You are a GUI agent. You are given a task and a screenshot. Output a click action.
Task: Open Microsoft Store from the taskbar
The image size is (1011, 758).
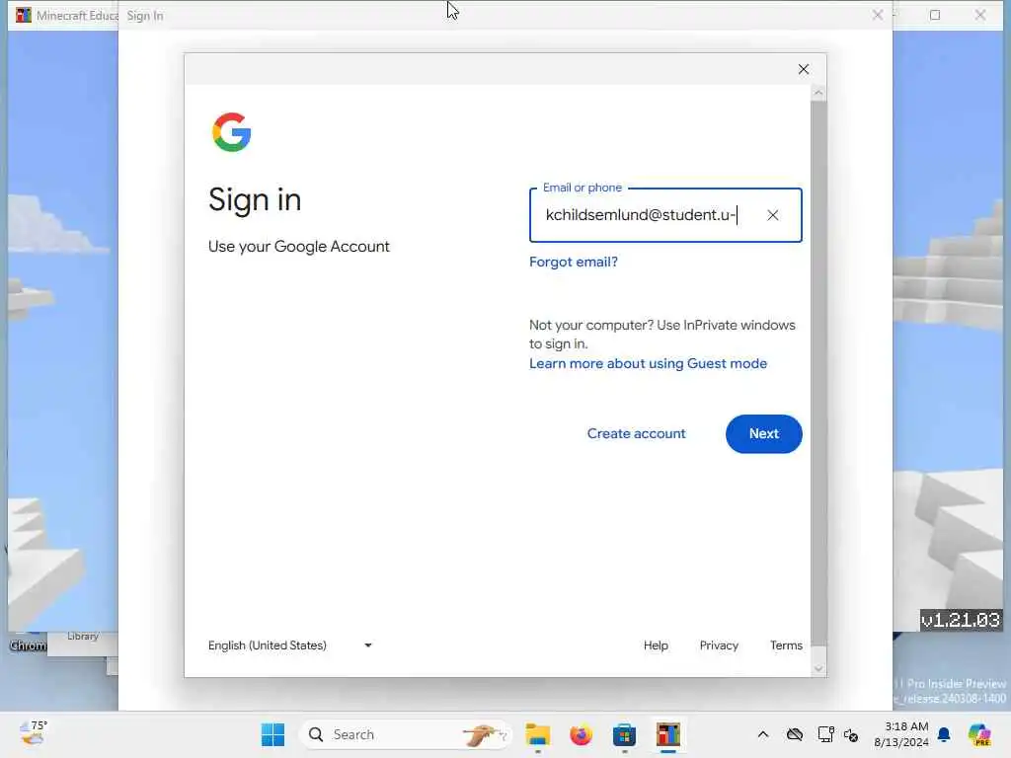click(x=624, y=734)
